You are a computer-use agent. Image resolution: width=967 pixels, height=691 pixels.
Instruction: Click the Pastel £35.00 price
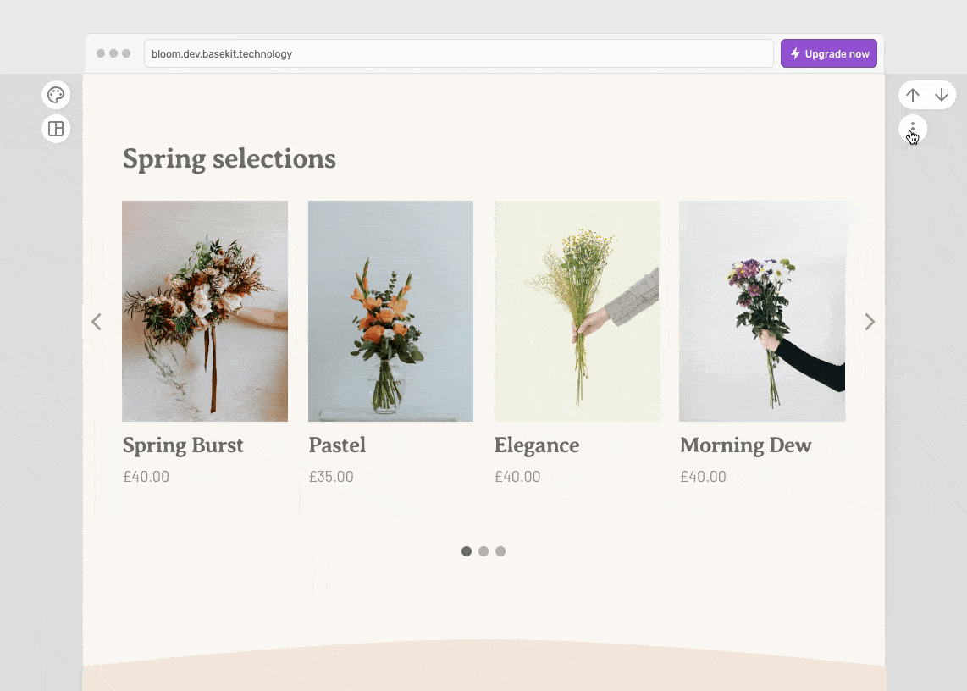coord(331,477)
